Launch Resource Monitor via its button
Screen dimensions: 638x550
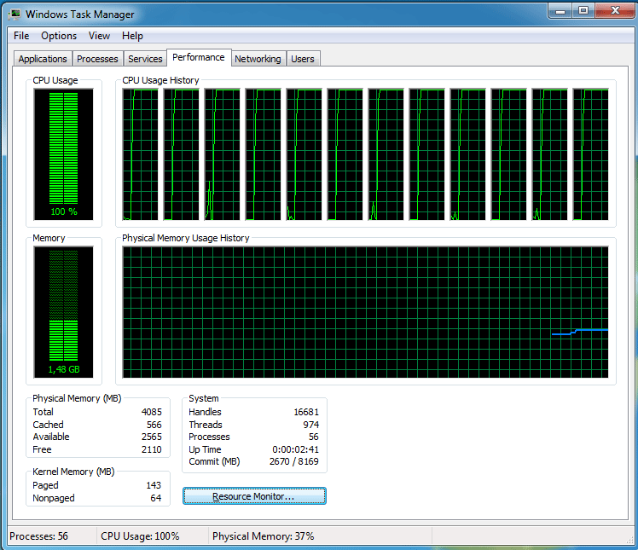coord(254,496)
